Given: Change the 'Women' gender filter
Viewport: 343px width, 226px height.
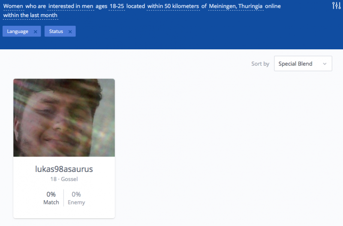Looking at the screenshot, I should 13,6.
